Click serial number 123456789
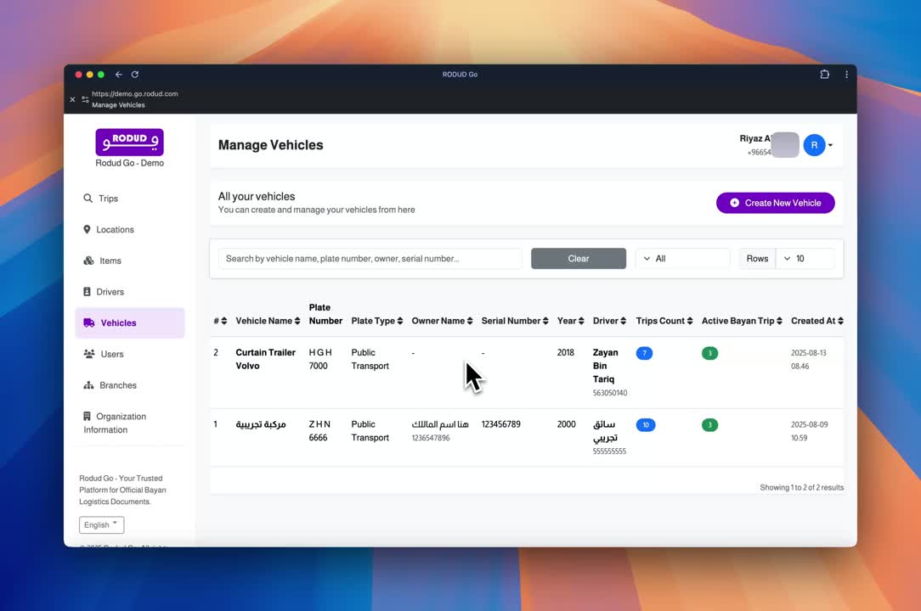Image resolution: width=921 pixels, height=611 pixels. coord(501,424)
